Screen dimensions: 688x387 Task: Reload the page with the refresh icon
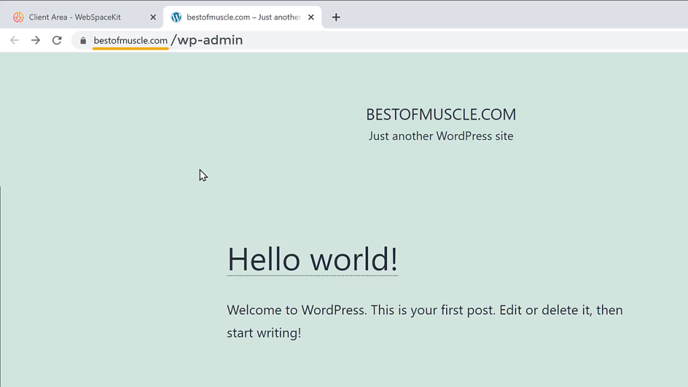pos(57,40)
